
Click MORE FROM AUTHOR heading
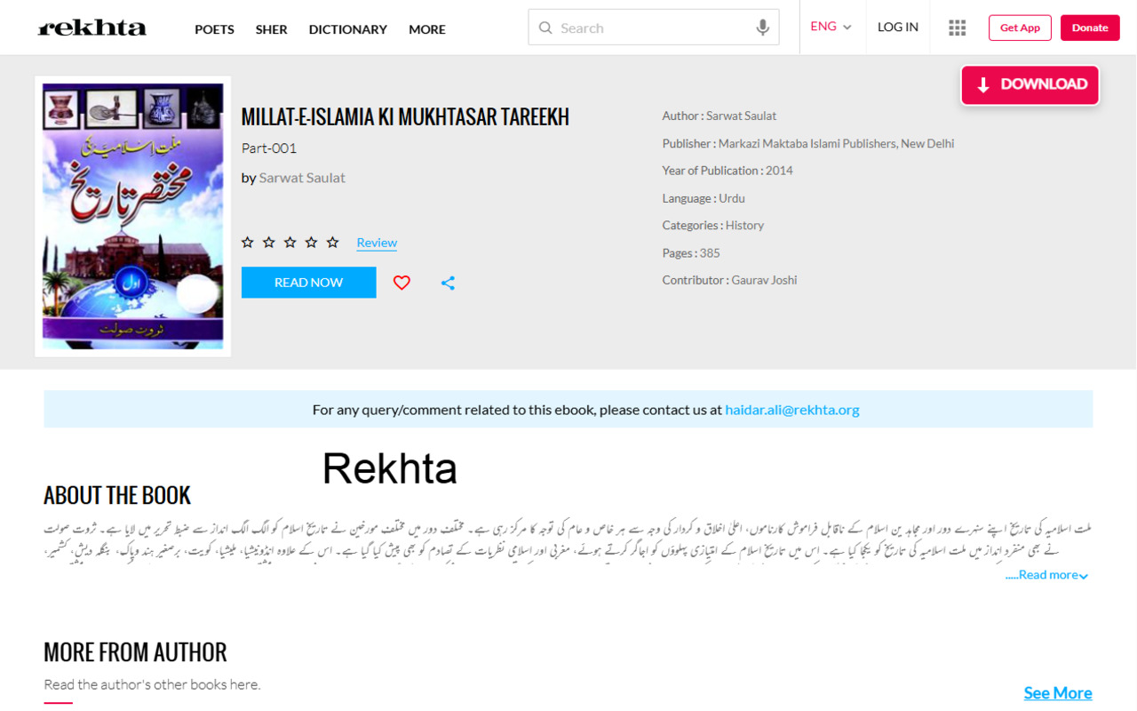coord(135,652)
